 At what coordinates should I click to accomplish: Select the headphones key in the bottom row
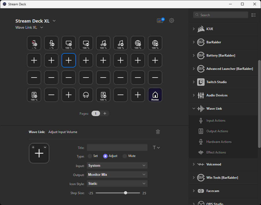point(86,95)
